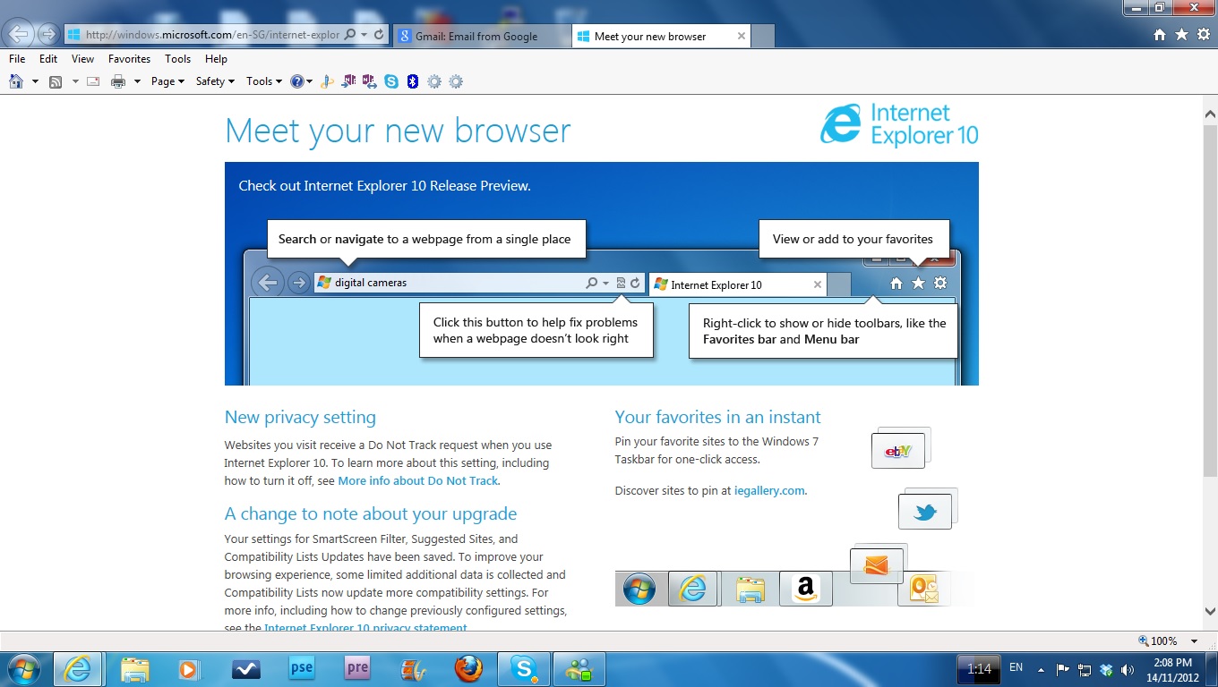Image resolution: width=1218 pixels, height=687 pixels.
Task: Open Favorites with the white star icon
Action: click(x=1181, y=35)
